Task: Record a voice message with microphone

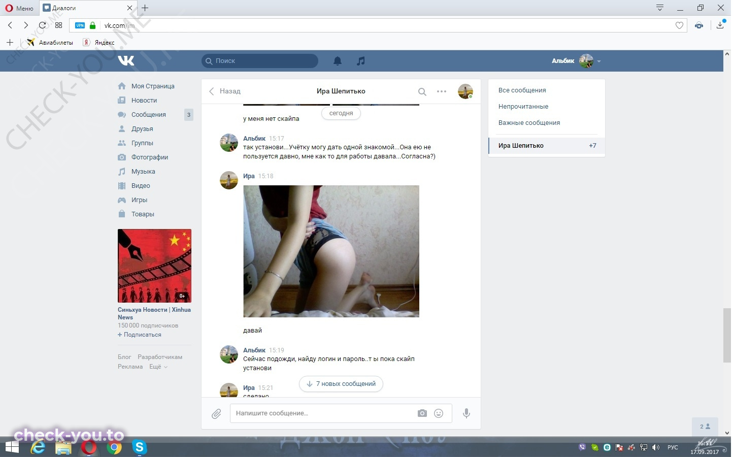Action: [467, 413]
